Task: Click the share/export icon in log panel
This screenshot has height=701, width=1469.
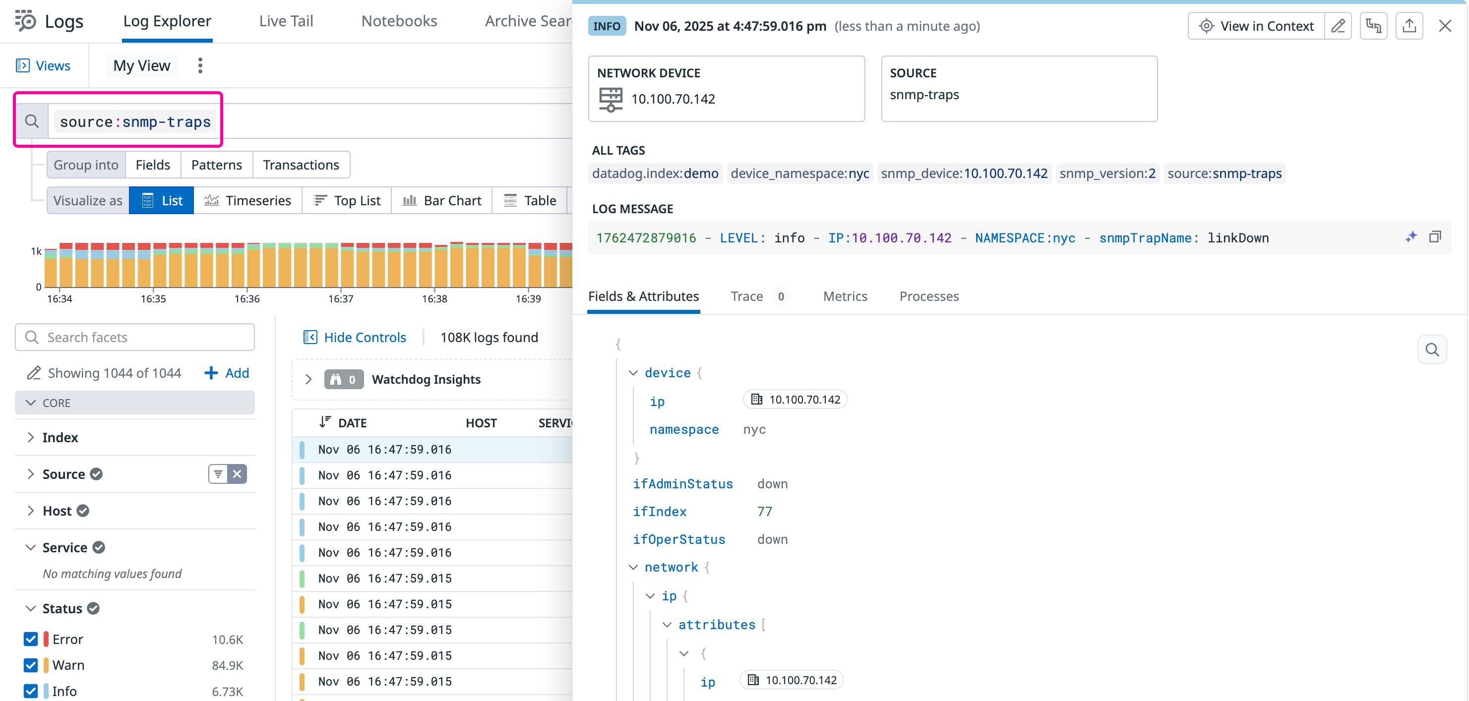Action: point(1408,26)
